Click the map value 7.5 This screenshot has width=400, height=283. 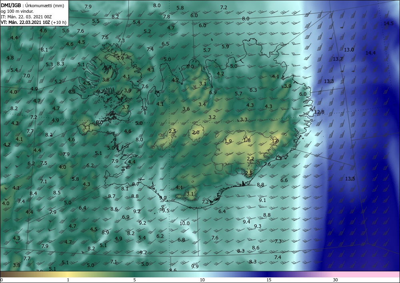pos(44,163)
